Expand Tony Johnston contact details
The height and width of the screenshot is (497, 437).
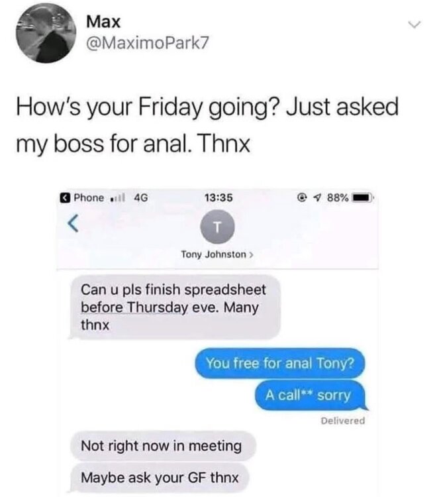point(217,254)
